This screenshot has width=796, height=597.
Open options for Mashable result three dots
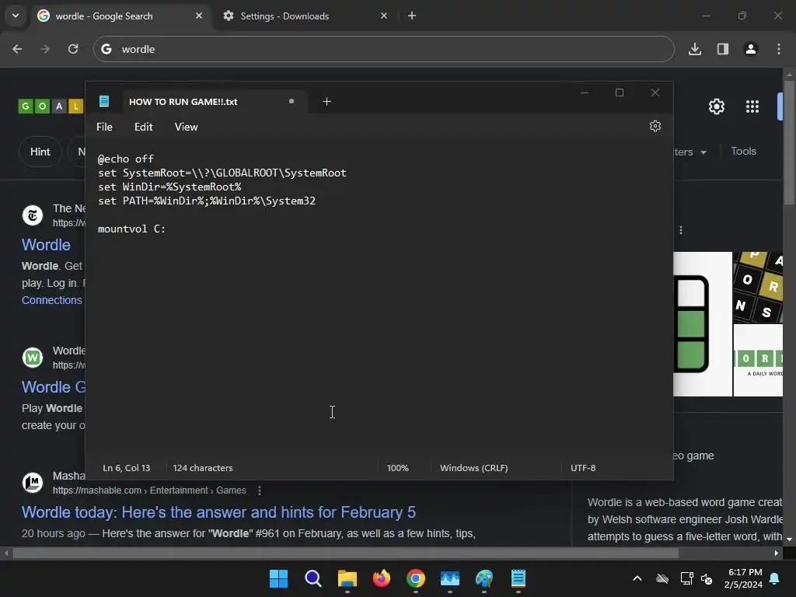point(260,491)
